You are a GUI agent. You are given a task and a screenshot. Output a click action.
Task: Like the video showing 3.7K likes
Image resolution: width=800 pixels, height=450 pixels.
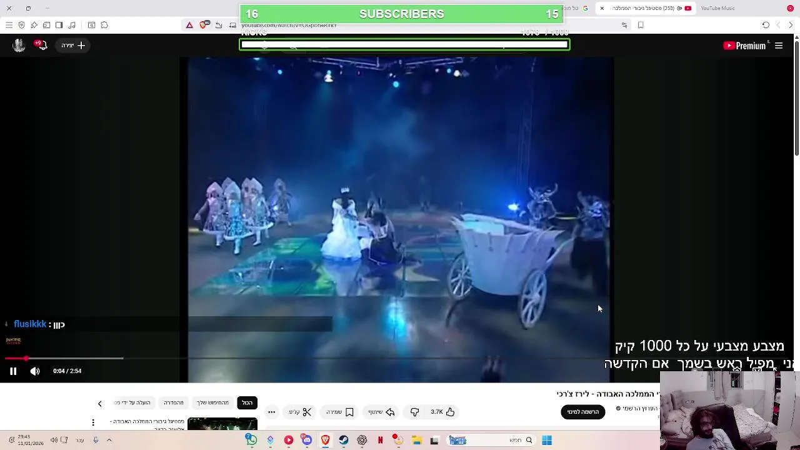tap(443, 412)
